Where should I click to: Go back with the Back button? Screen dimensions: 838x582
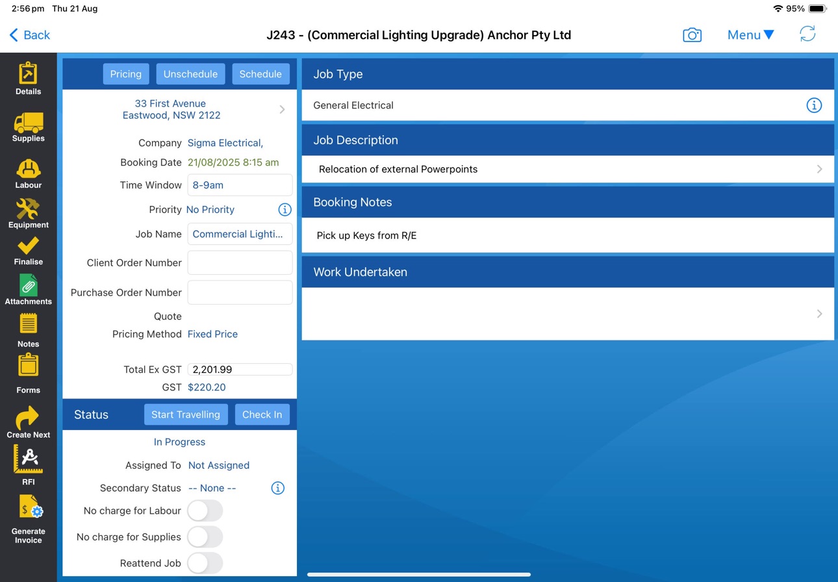[30, 35]
